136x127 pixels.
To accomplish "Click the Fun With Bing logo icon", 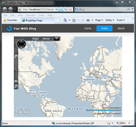I will tap(10, 28).
